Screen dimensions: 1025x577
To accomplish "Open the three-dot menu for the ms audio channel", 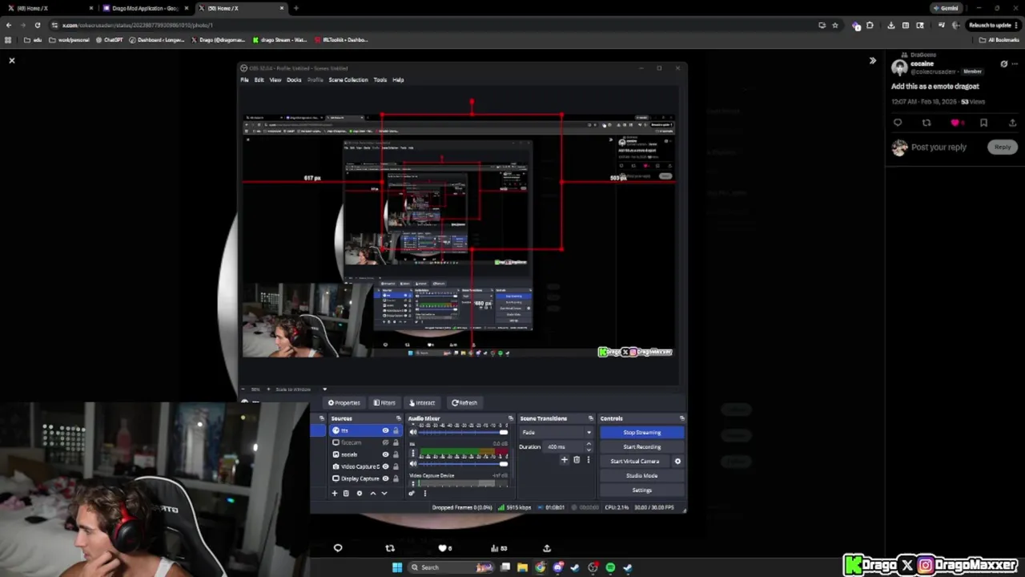I will pyautogui.click(x=413, y=453).
